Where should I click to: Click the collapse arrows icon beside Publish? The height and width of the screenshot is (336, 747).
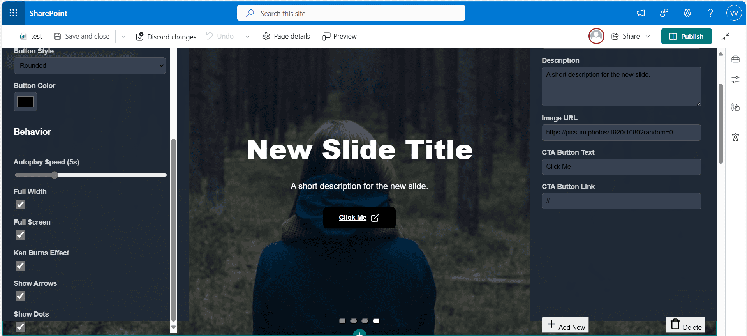(x=725, y=36)
